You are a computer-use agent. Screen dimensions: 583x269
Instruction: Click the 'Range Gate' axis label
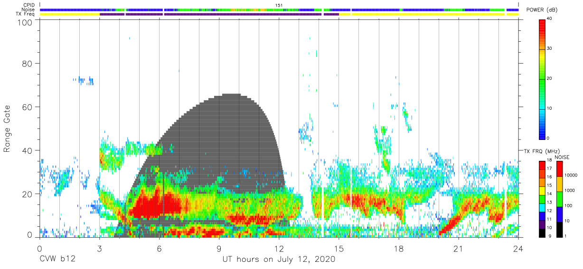pos(7,129)
